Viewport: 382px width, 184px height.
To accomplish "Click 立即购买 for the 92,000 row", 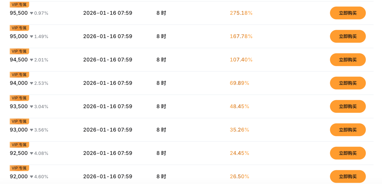I will pyautogui.click(x=348, y=176).
